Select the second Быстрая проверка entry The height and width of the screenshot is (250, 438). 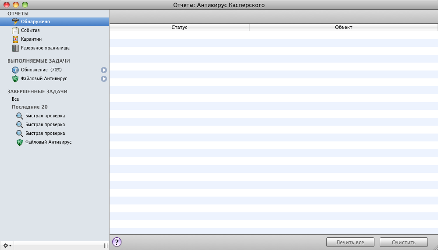54,124
